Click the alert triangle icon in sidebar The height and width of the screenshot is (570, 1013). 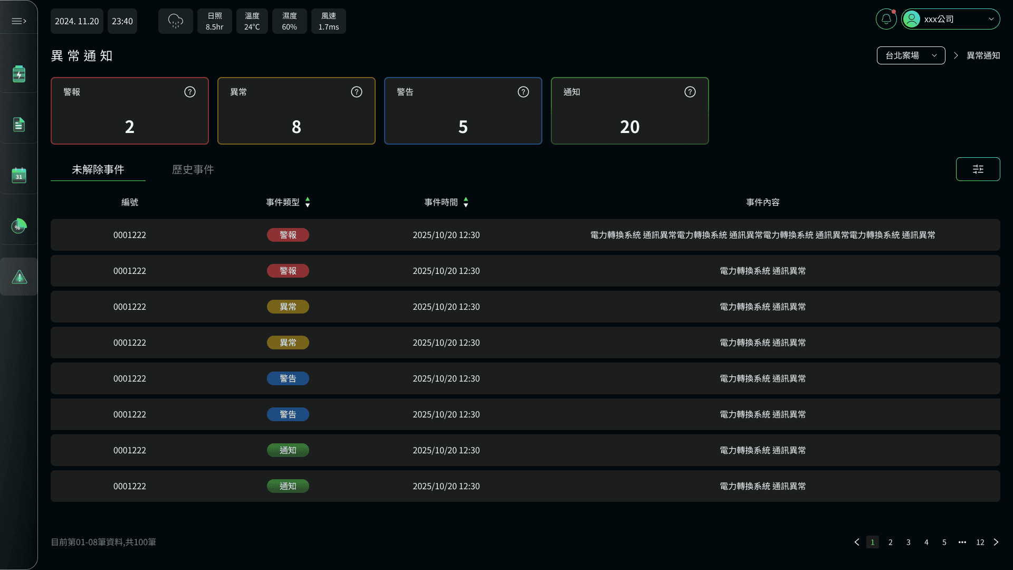point(19,276)
